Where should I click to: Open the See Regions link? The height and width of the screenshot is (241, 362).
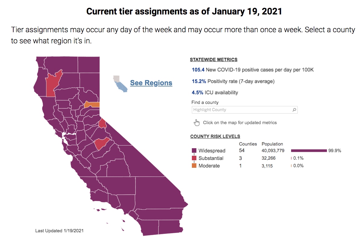(x=151, y=83)
